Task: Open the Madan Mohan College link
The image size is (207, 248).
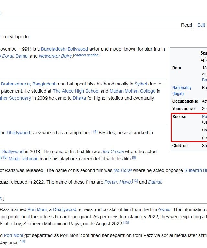Action: (132, 91)
